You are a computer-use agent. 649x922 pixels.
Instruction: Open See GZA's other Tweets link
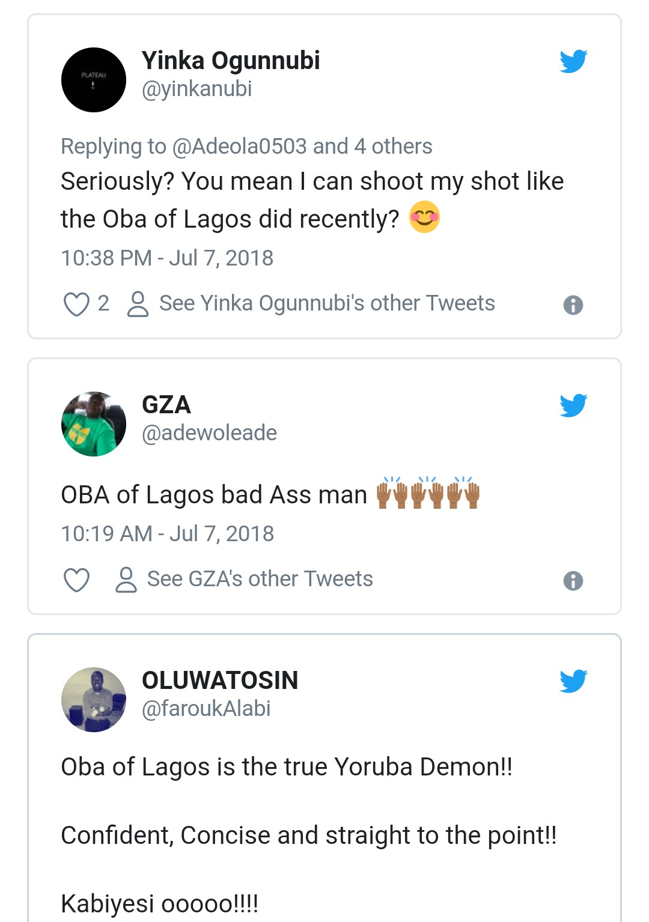pos(260,579)
